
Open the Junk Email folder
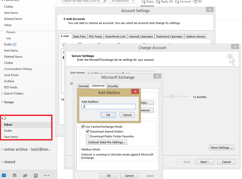tap(11, 75)
